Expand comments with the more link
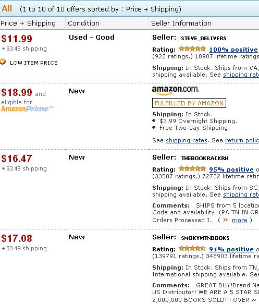Screen dimensions: 259x304 (240, 220)
